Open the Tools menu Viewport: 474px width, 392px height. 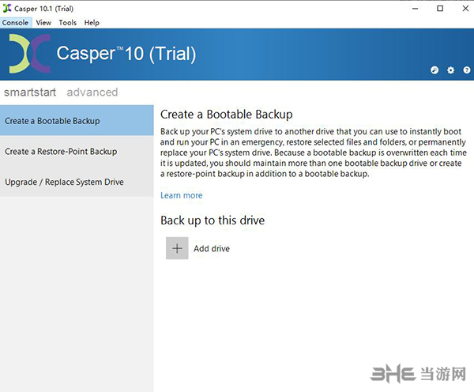pyautogui.click(x=67, y=23)
